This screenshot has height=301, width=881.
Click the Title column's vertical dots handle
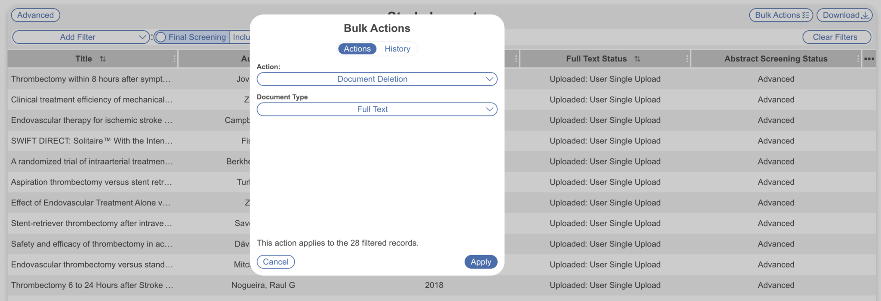pos(175,59)
